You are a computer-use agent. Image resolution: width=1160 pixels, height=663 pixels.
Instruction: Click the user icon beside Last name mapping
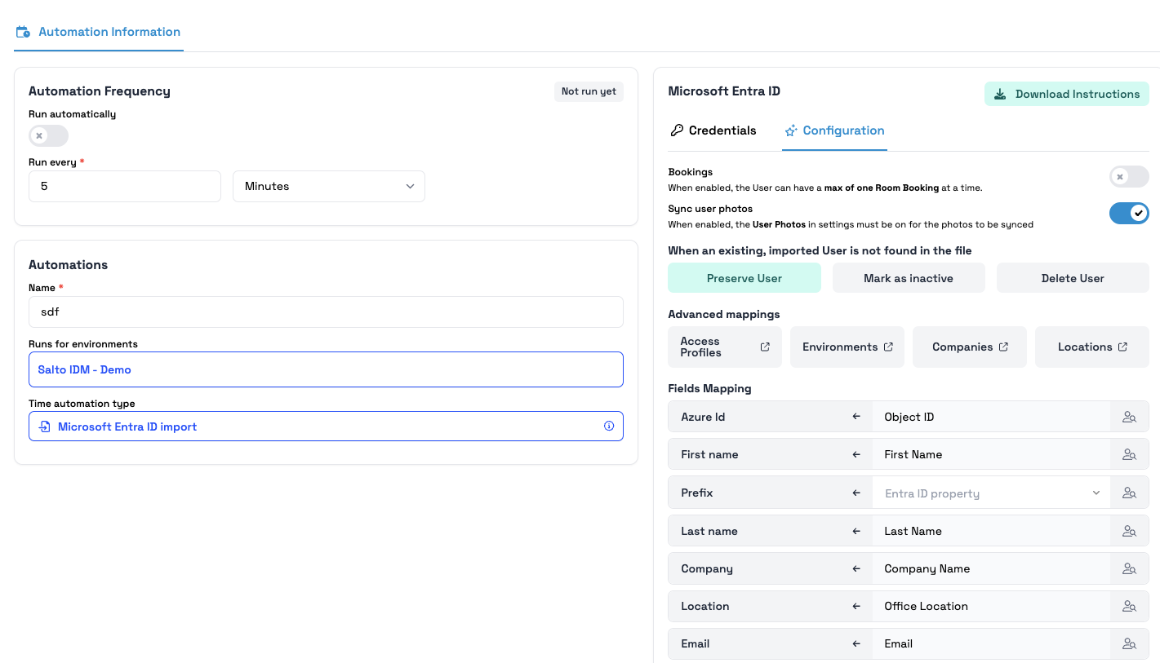(1129, 531)
